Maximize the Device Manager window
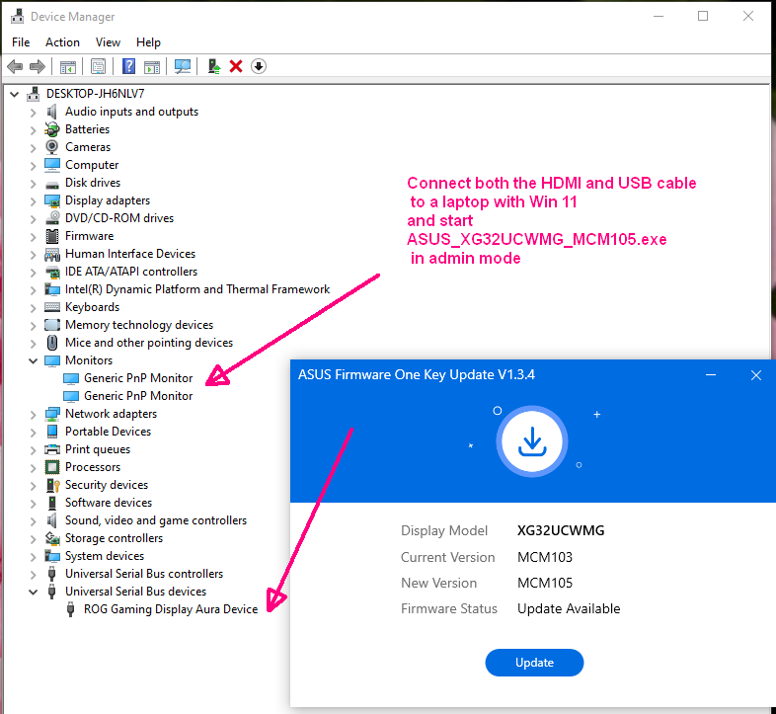 [x=703, y=16]
